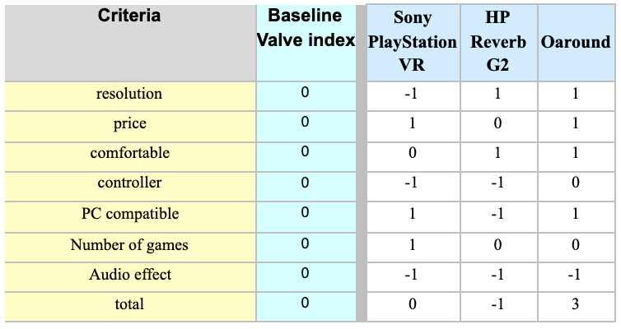Image resolution: width=621 pixels, height=329 pixels.
Task: Click the controller criteria cell
Action: pos(130,186)
